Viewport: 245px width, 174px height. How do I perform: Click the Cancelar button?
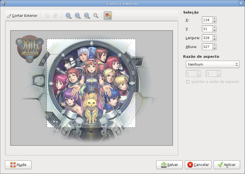[198, 165]
